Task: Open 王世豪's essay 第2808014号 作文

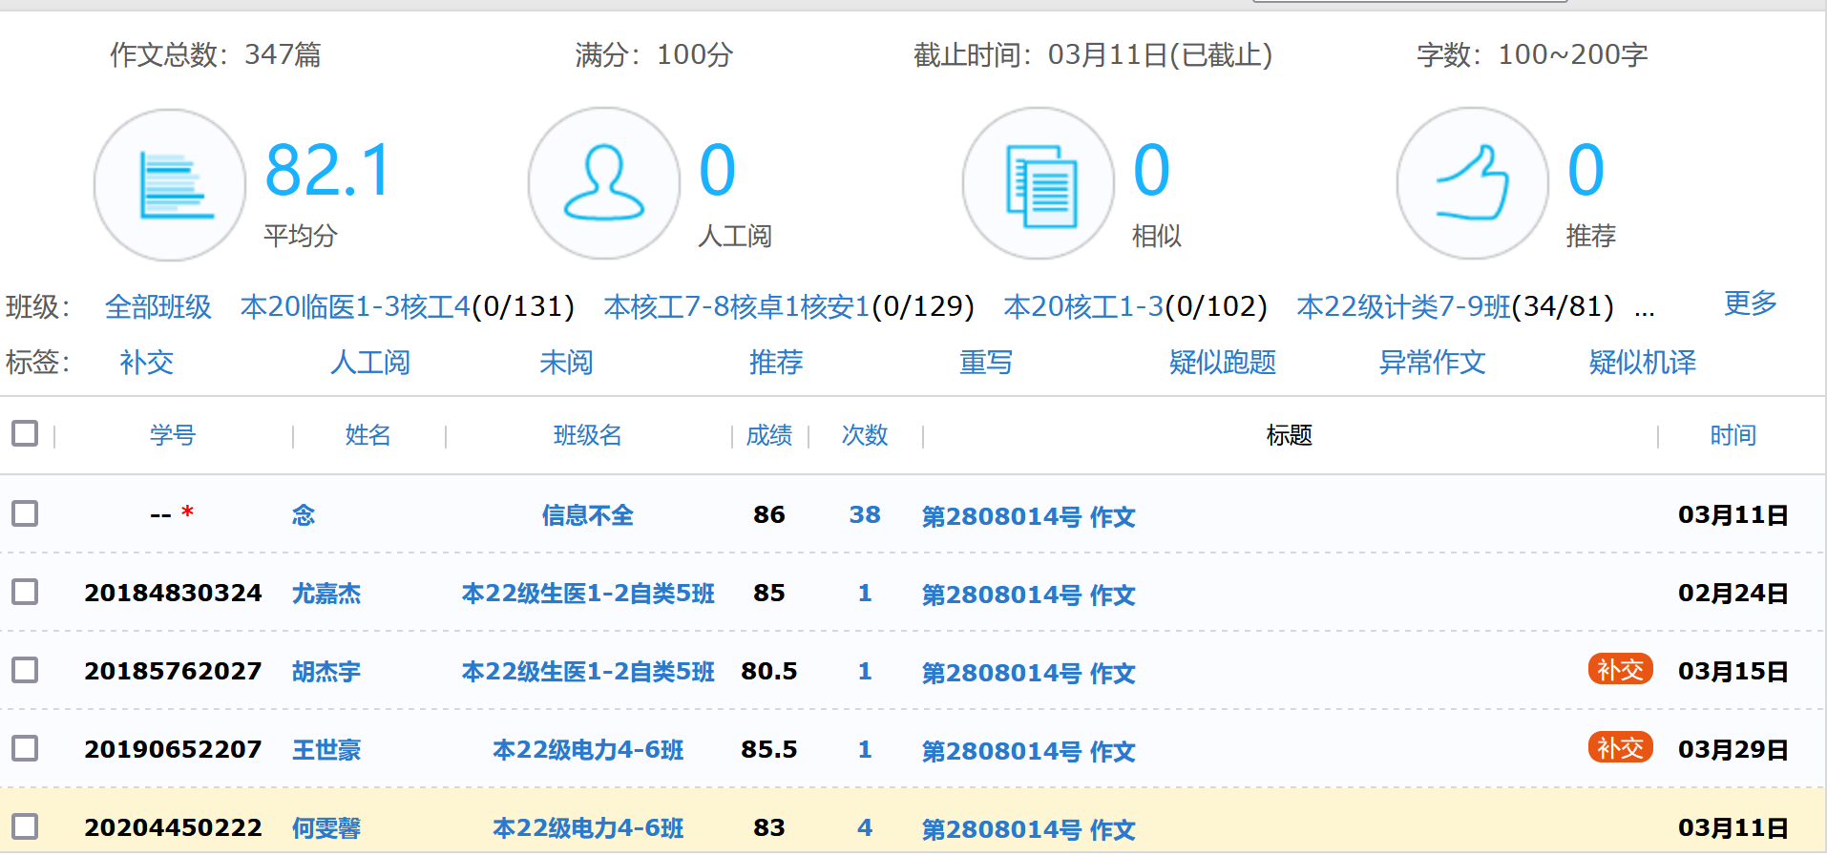Action: (1028, 751)
